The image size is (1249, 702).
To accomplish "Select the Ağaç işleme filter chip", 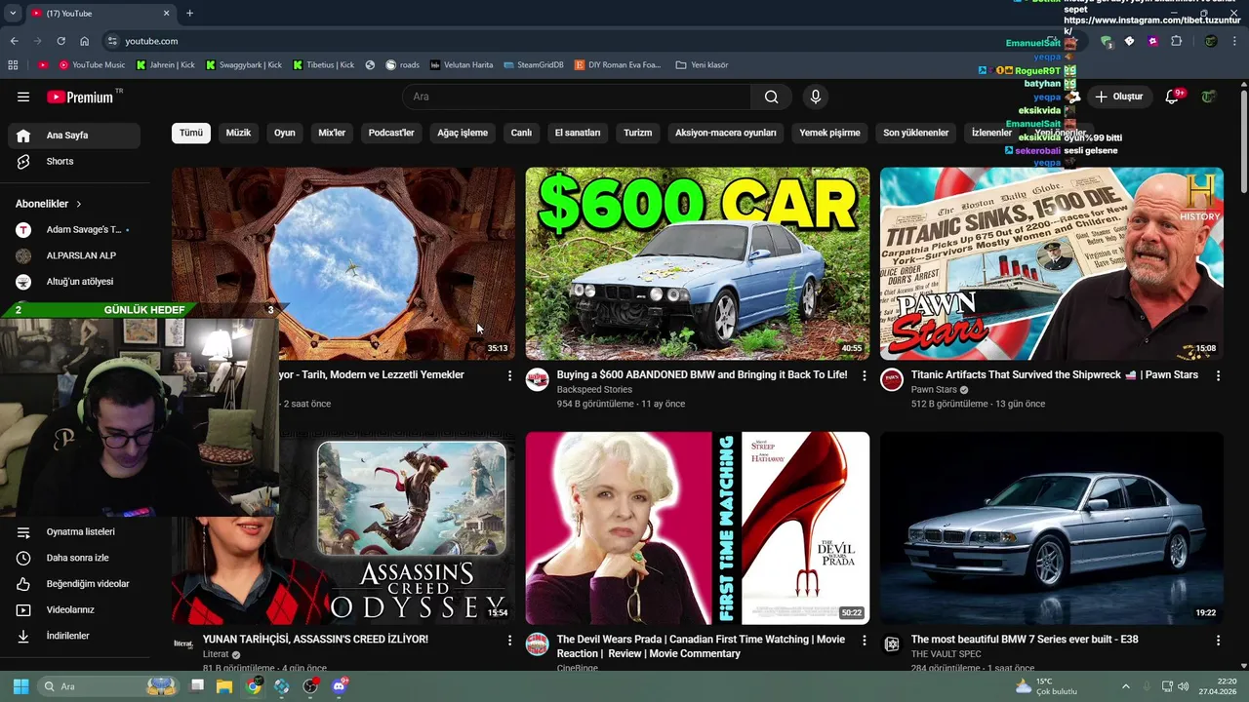I will point(463,133).
